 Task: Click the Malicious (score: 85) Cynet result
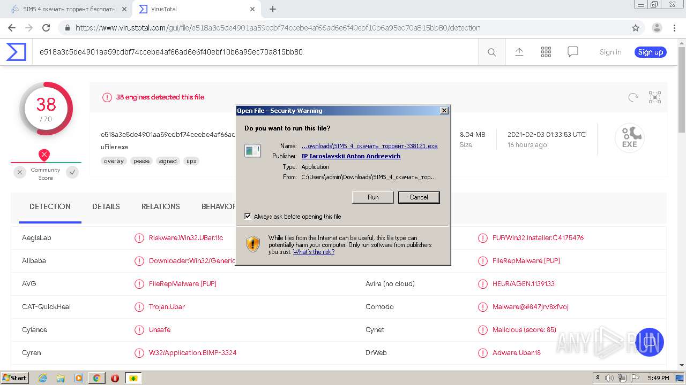[524, 330]
